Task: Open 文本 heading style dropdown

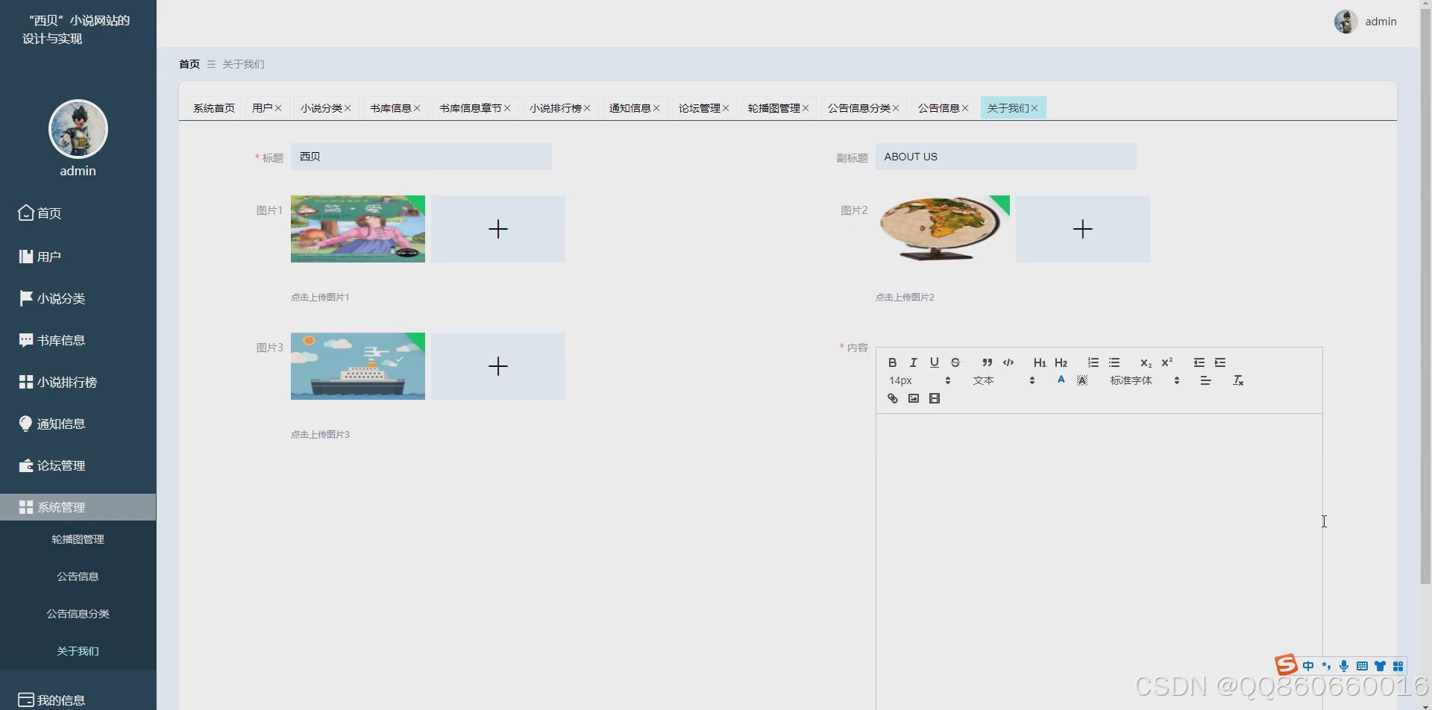Action: [x=1003, y=380]
